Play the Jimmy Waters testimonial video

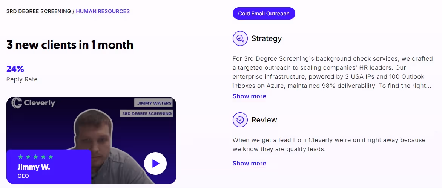pos(155,164)
